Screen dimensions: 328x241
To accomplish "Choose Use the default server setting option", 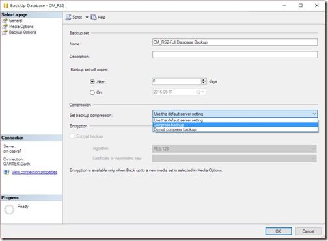I will click(235, 120).
